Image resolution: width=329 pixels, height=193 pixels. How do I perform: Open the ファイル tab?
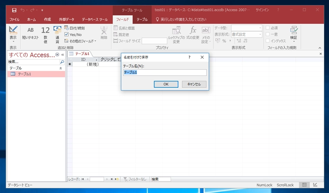point(14,19)
